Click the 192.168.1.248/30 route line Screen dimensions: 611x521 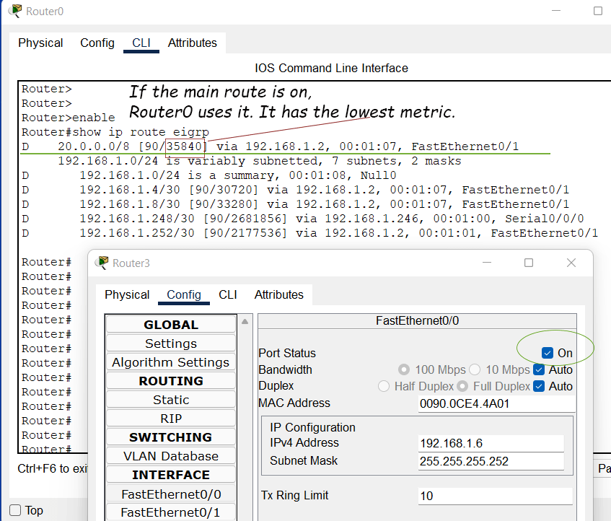[x=303, y=219]
